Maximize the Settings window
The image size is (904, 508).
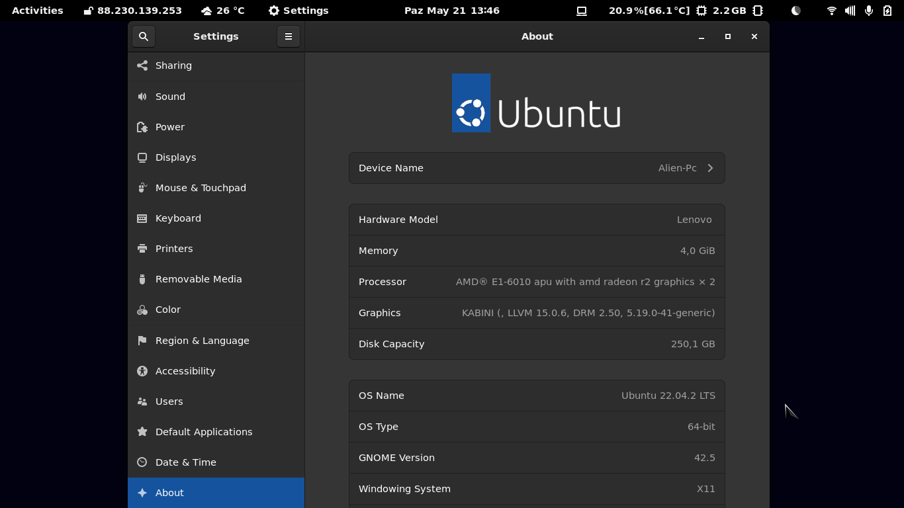point(728,36)
